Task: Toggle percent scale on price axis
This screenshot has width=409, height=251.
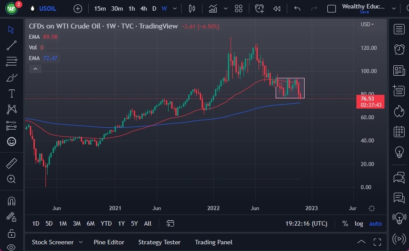Action: click(x=345, y=223)
